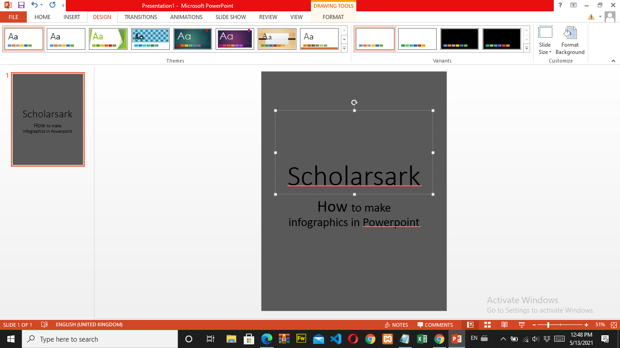
Task: Open Excel from the taskbar
Action: click(422, 339)
